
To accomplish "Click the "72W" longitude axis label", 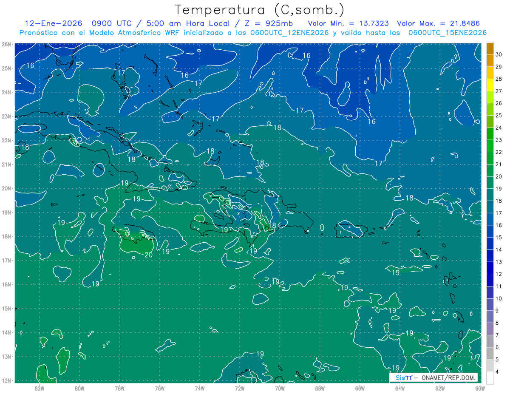I will point(240,388).
